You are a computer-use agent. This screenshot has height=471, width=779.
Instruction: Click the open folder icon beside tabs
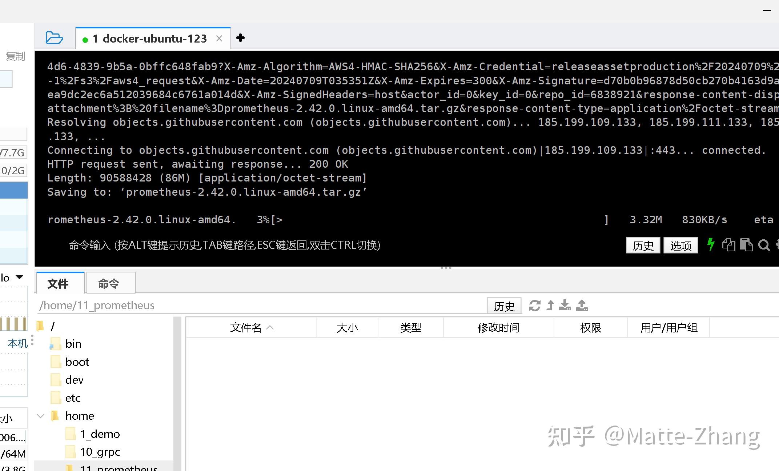[54, 38]
